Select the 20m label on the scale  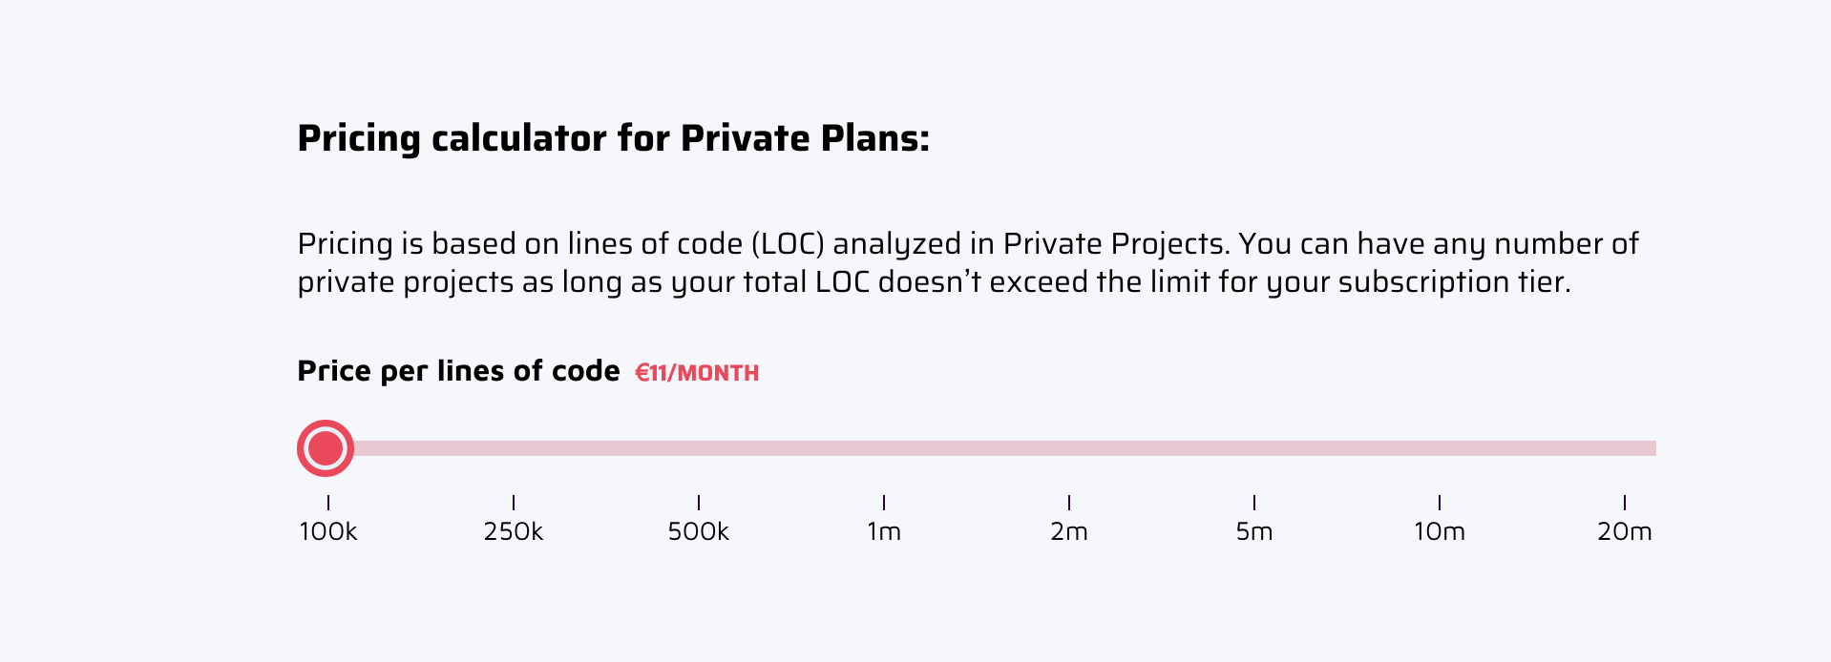pyautogui.click(x=1624, y=532)
